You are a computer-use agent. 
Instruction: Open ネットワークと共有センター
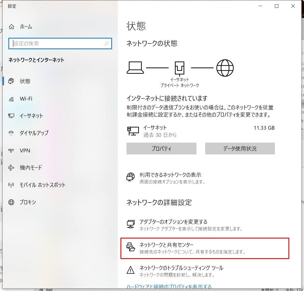[166, 245]
